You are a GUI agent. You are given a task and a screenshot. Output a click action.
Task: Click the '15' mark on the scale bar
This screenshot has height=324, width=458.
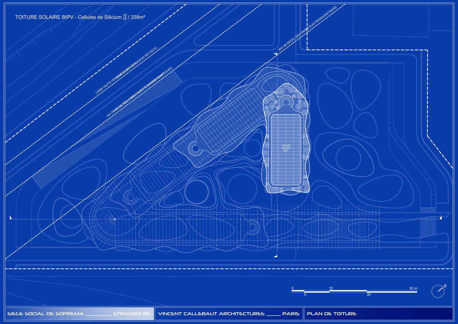[x=331, y=288]
